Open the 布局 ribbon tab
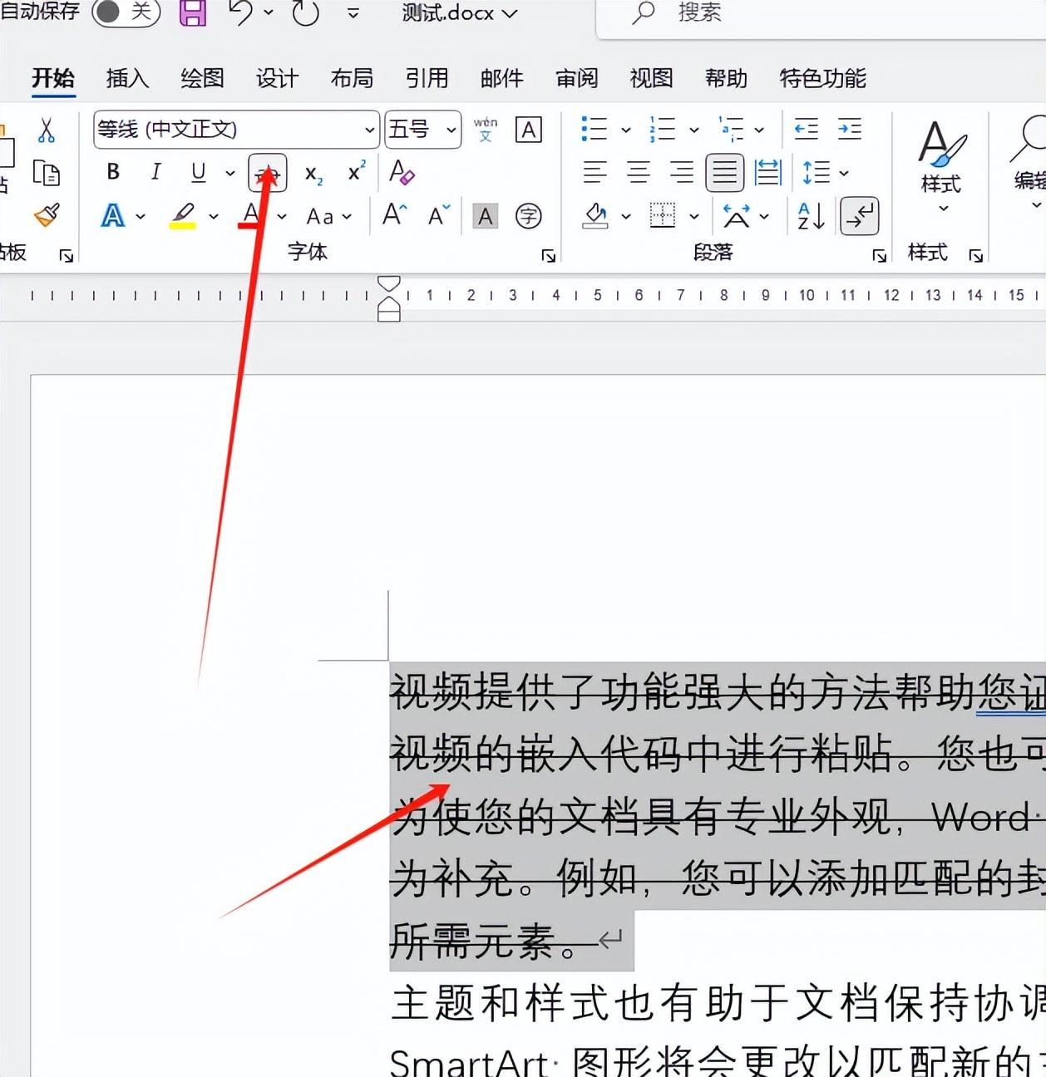This screenshot has height=1077, width=1046. click(352, 78)
